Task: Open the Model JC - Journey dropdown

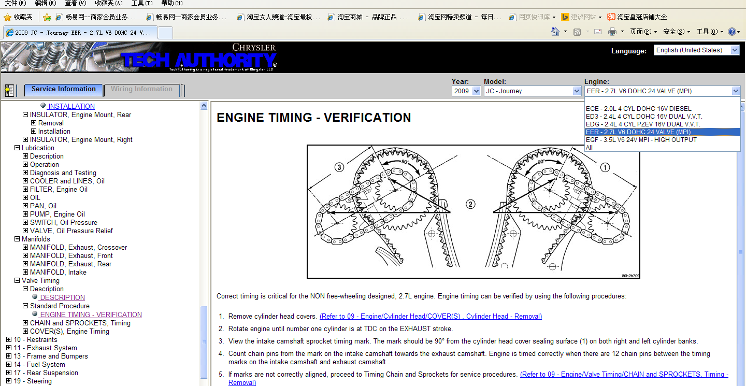Action: [533, 91]
